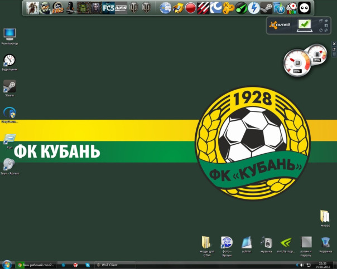The width and height of the screenshot is (337, 269).
Task: Open the фото - Ярлык ZIP shortcut
Action: (x=227, y=246)
